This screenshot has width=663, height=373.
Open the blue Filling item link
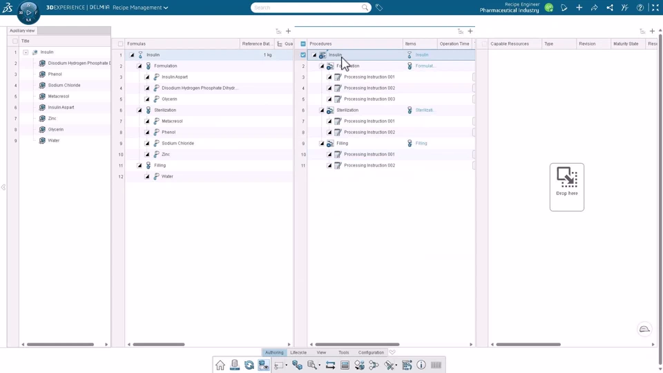[421, 144]
